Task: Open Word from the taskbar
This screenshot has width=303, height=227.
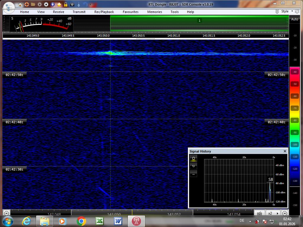Action: click(118, 221)
